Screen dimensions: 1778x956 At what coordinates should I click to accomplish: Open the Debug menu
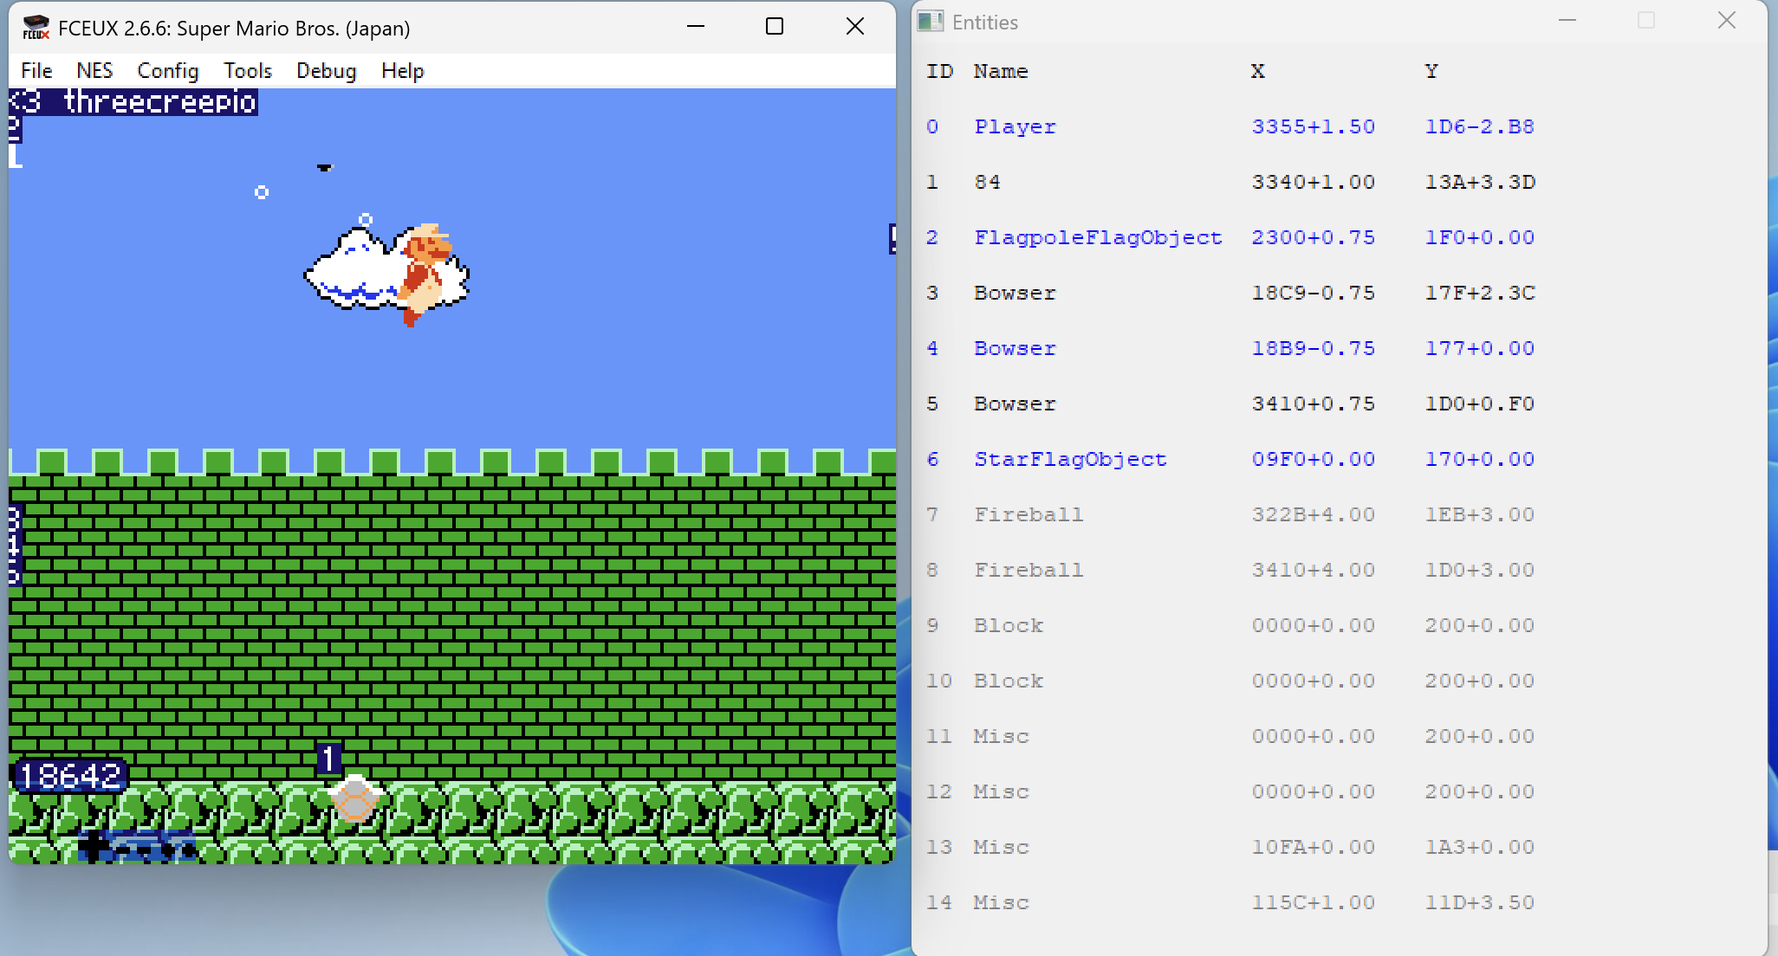pos(326,71)
